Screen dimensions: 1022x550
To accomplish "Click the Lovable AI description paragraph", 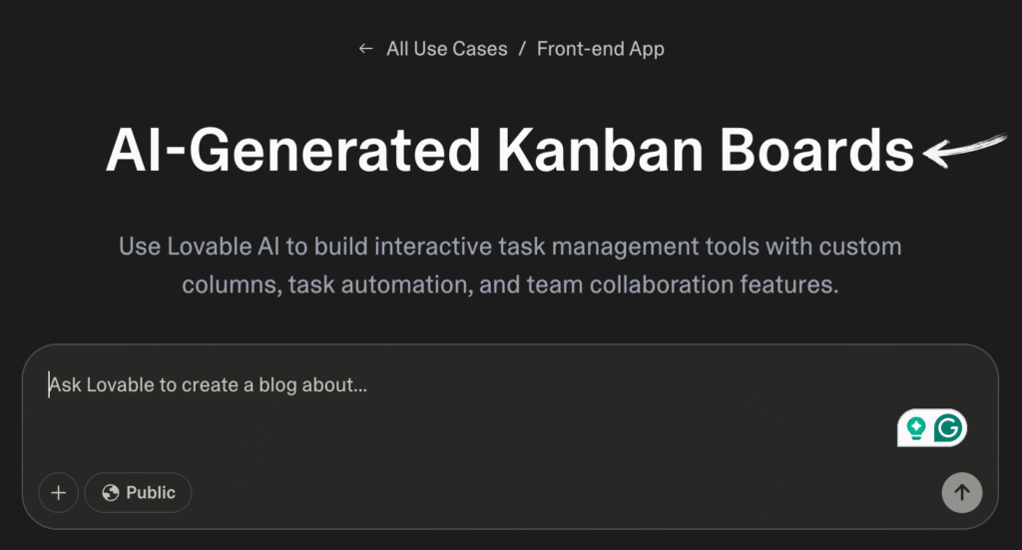I will [509, 265].
